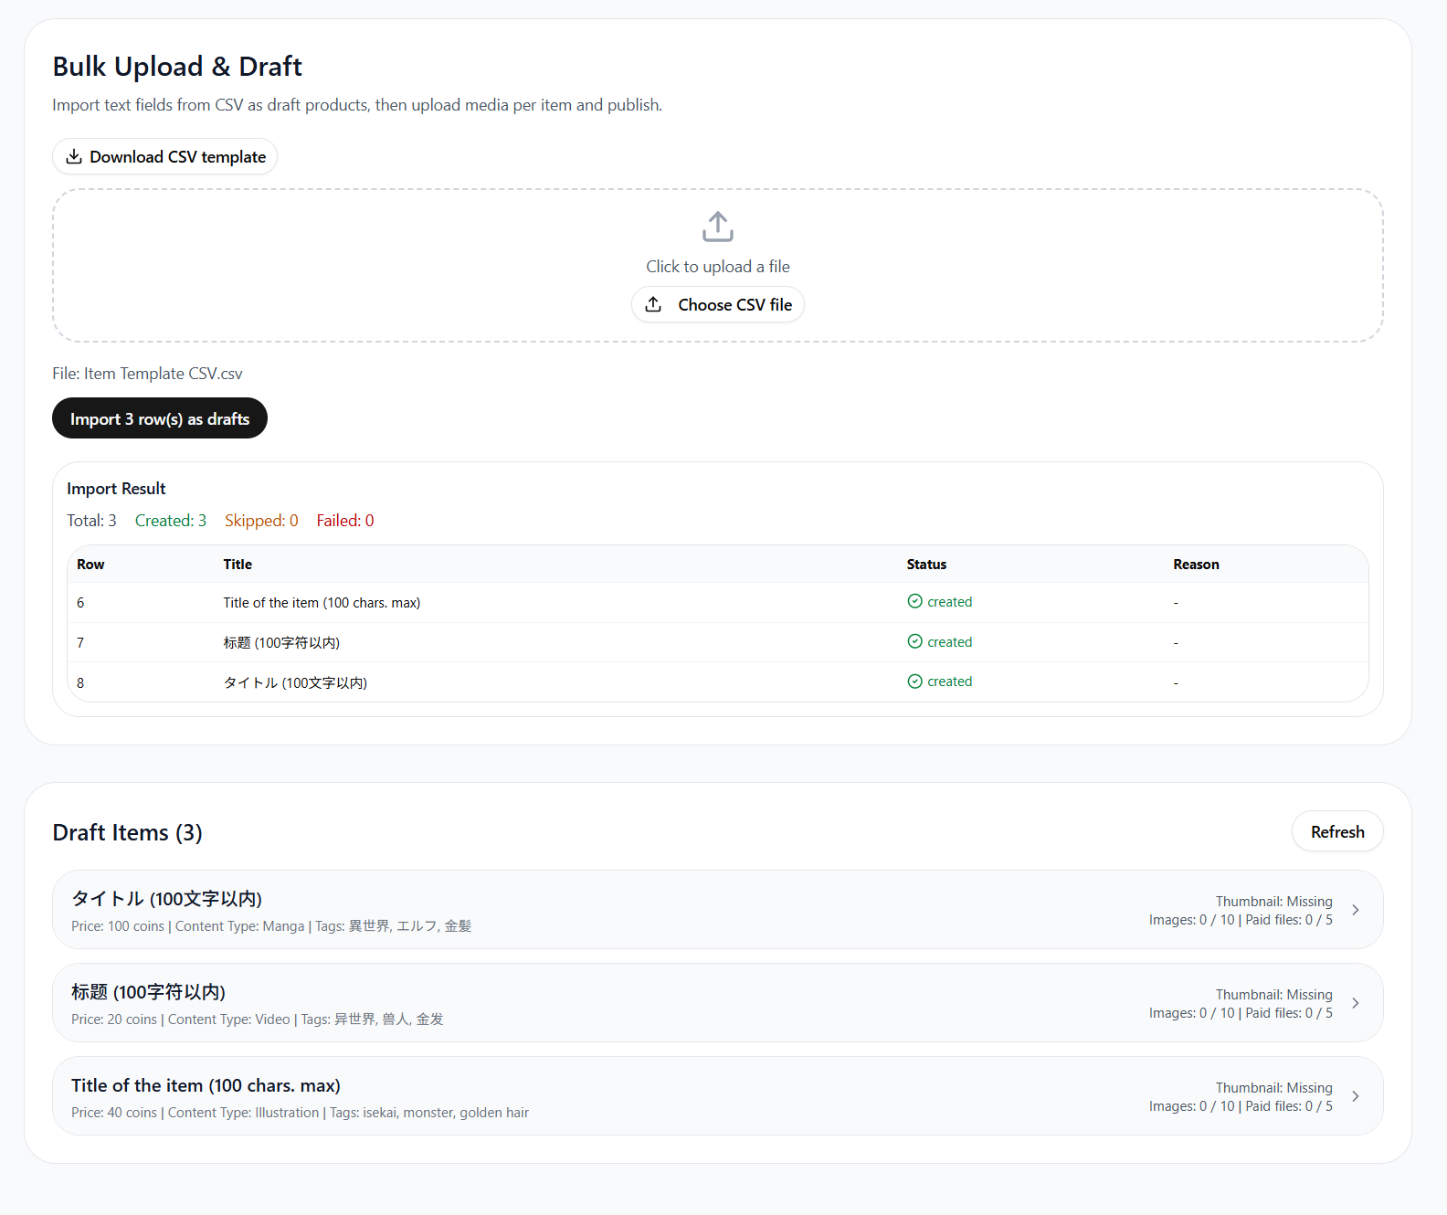Click Thumbnail: Missing on 'Title of the item' draft
Image resolution: width=1447 pixels, height=1215 pixels.
tap(1273, 1088)
